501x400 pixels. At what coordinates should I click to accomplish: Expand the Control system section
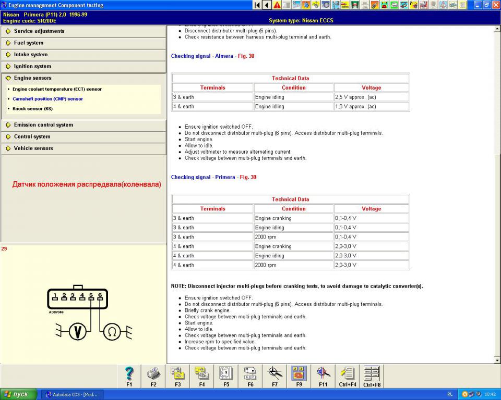coord(83,137)
